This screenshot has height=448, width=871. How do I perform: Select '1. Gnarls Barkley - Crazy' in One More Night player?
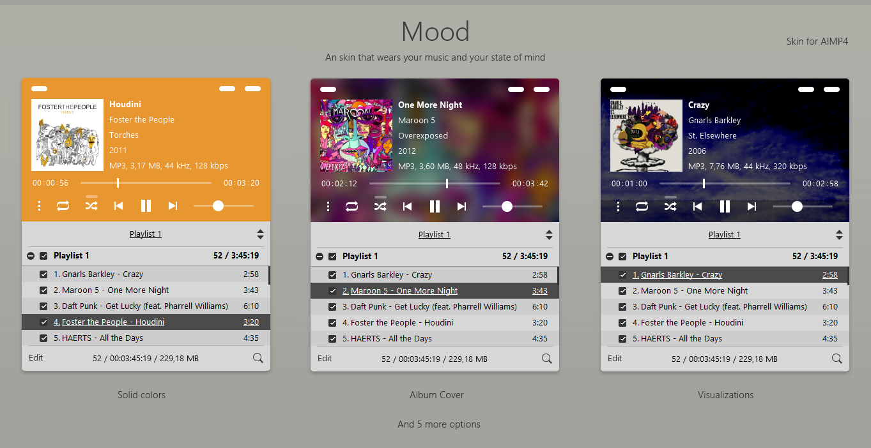coord(435,275)
